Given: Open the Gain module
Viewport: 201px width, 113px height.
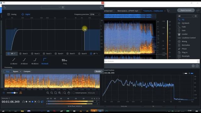Looking at the screenshot, I should pos(183,30).
